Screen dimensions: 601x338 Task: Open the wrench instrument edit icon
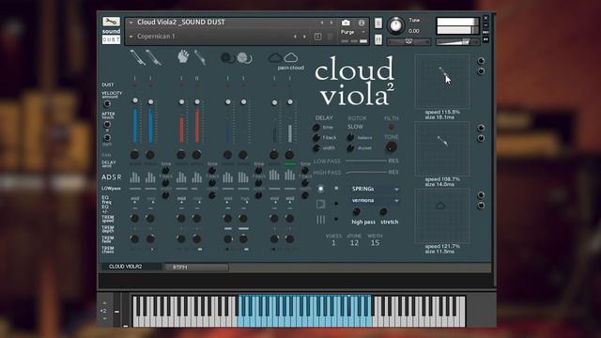(x=111, y=22)
